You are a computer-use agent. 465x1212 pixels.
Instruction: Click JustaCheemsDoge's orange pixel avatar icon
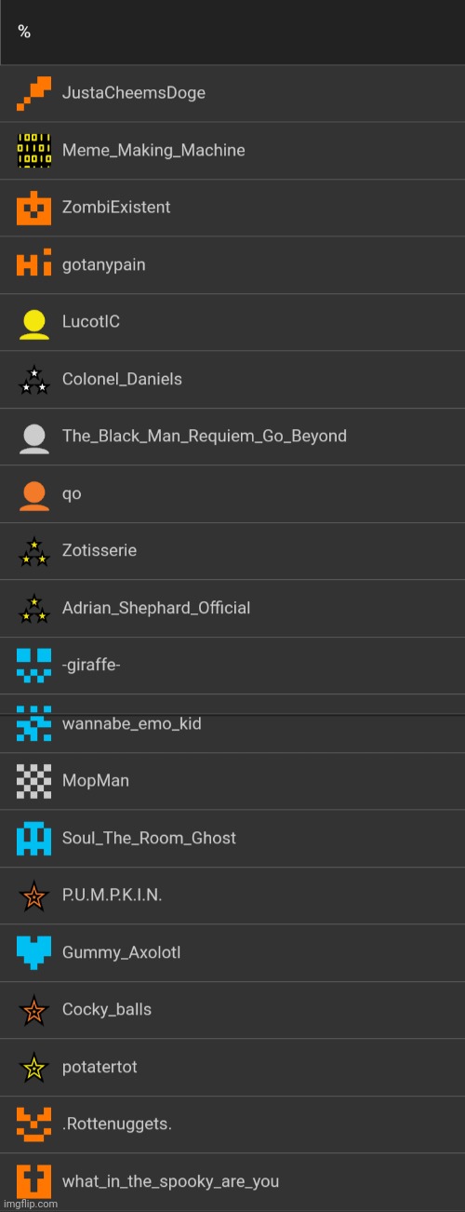pyautogui.click(x=33, y=93)
